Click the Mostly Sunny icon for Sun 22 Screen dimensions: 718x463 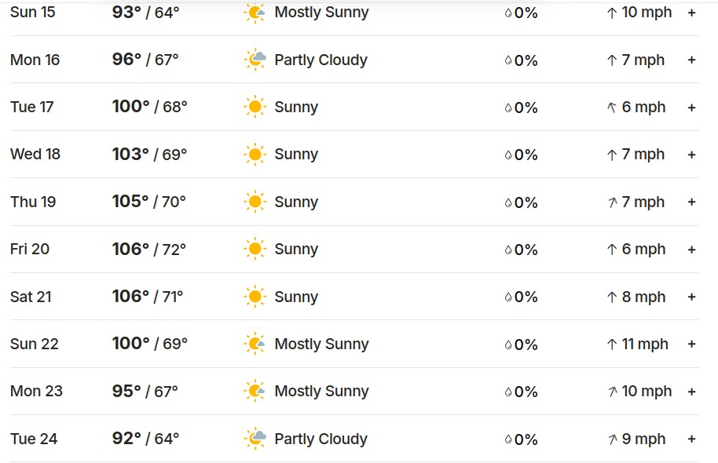(255, 344)
